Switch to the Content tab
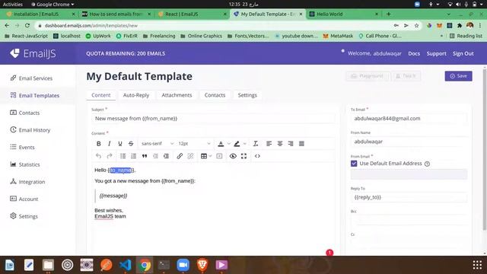The image size is (487, 274). point(101,95)
